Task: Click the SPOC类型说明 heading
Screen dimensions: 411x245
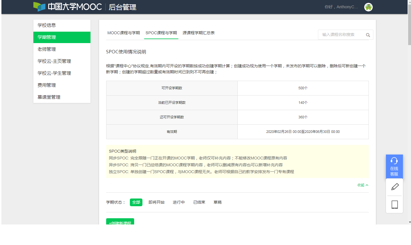Action: (x=122, y=151)
